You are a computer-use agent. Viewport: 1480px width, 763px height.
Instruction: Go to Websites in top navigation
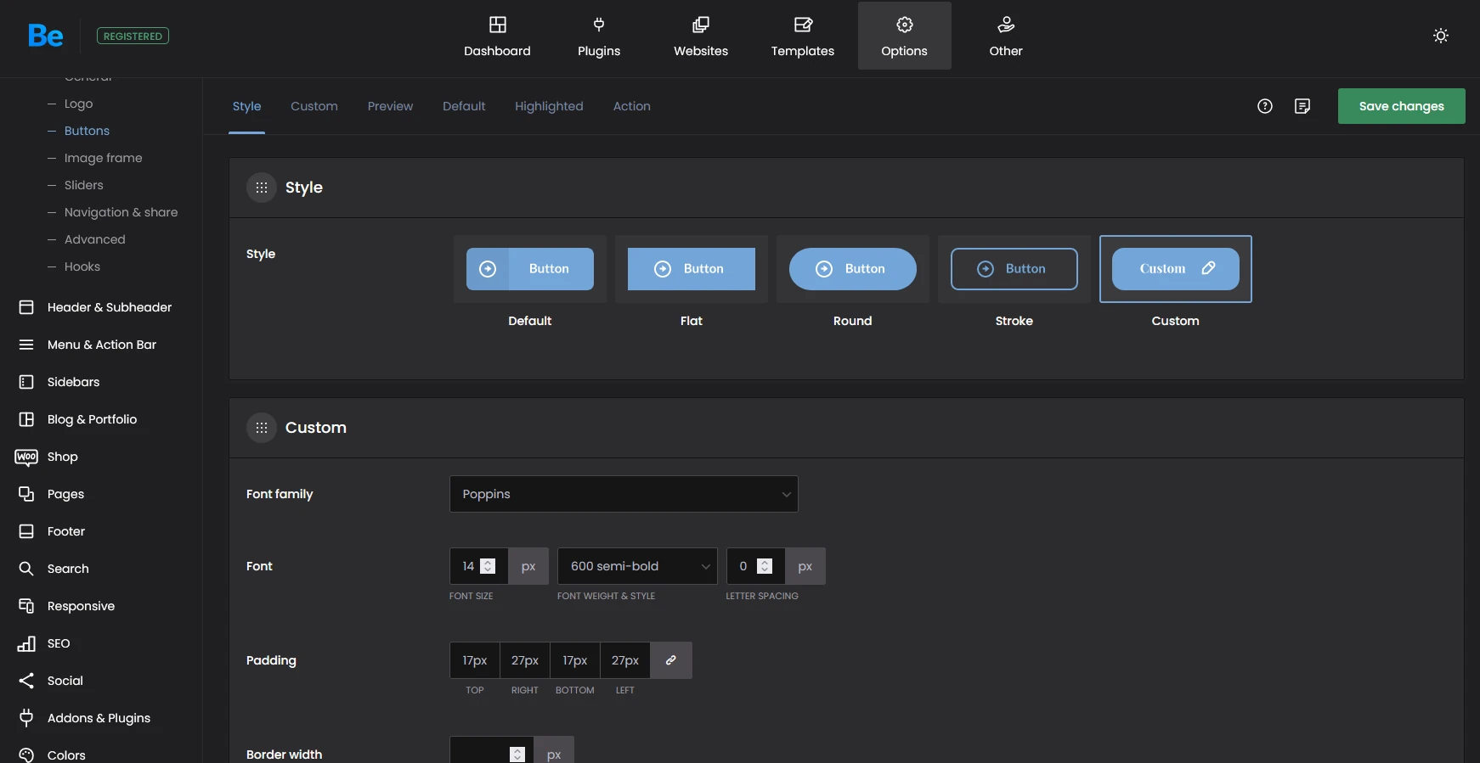click(700, 36)
